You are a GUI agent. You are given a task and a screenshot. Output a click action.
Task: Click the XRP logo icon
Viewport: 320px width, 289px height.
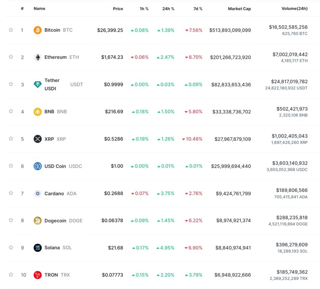pos(38,139)
